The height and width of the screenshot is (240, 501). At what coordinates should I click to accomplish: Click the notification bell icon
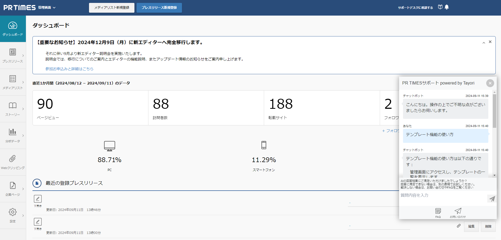(x=447, y=7)
